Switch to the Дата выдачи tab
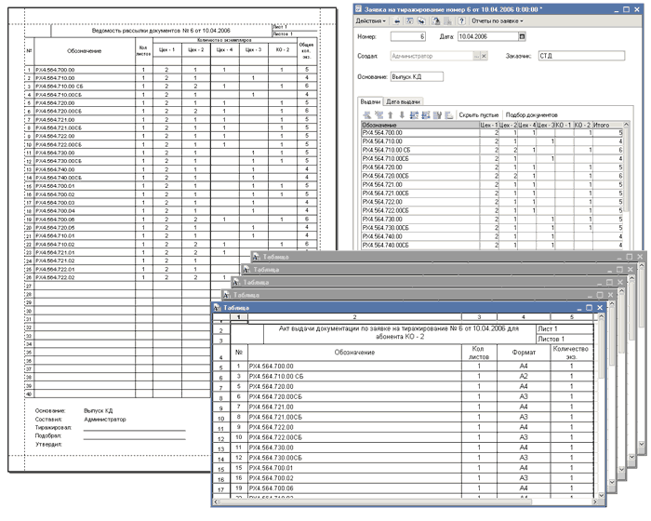The width and height of the screenshot is (651, 521). 403,101
